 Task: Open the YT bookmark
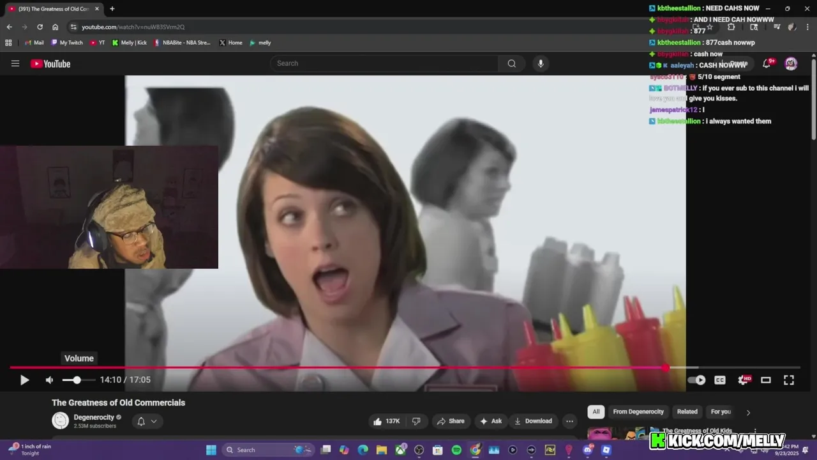pyautogui.click(x=98, y=43)
